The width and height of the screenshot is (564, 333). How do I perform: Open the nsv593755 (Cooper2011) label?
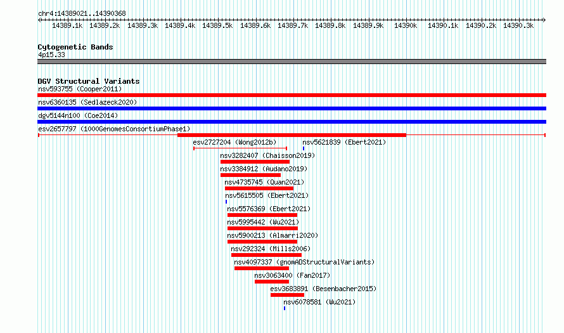[x=80, y=89]
